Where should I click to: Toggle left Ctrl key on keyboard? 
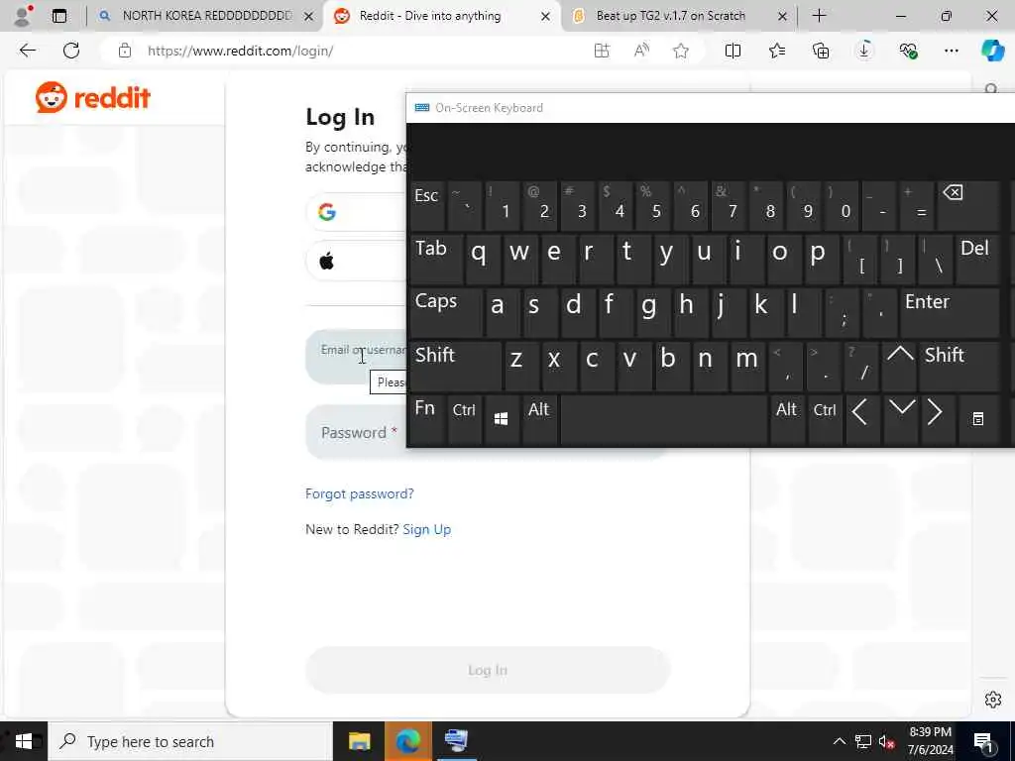click(464, 419)
